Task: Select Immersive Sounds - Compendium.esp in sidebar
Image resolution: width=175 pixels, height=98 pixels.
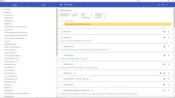Action: pyautogui.click(x=14, y=38)
